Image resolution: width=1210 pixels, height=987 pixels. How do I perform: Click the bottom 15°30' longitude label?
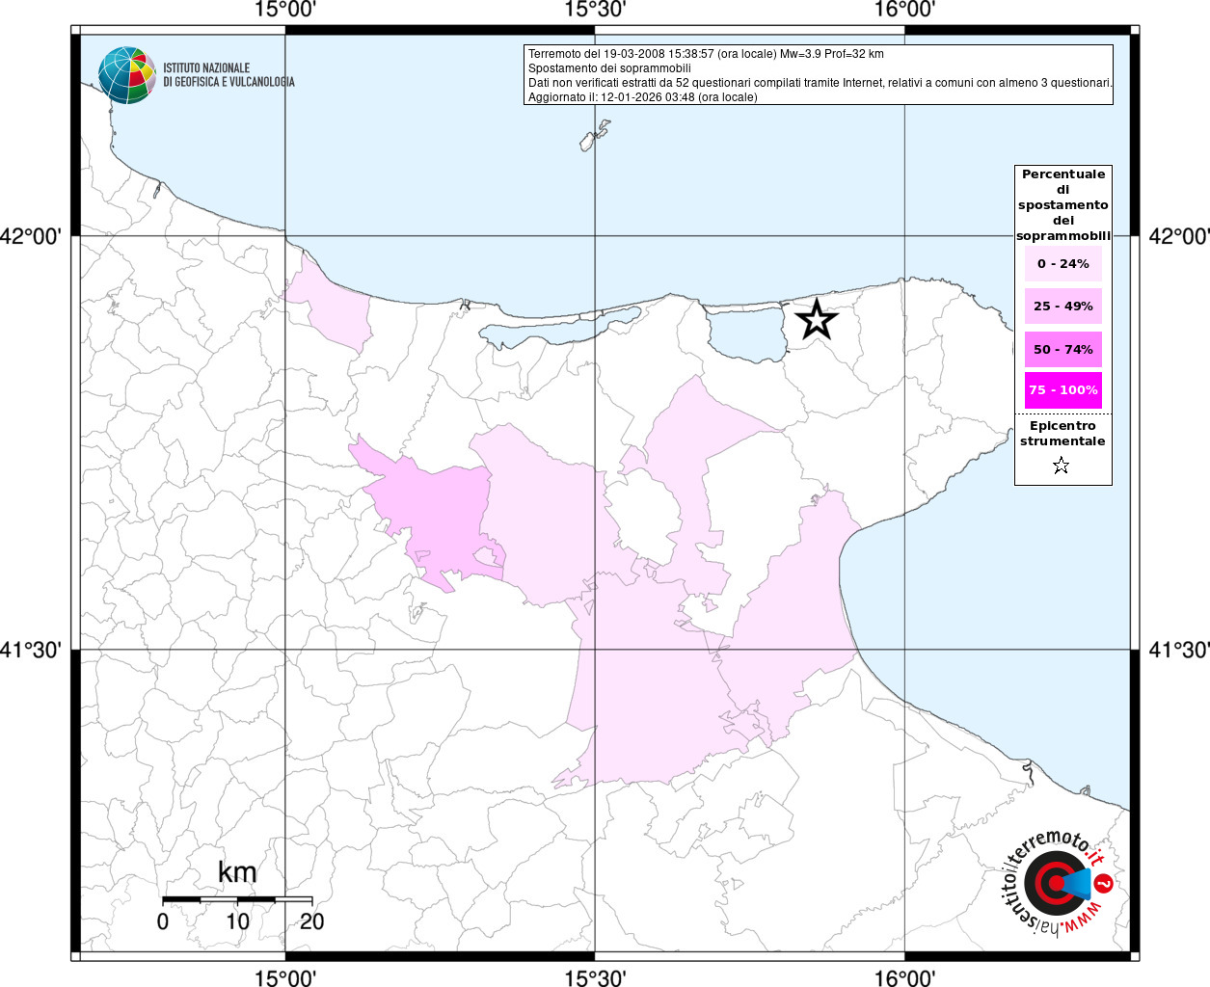point(595,978)
